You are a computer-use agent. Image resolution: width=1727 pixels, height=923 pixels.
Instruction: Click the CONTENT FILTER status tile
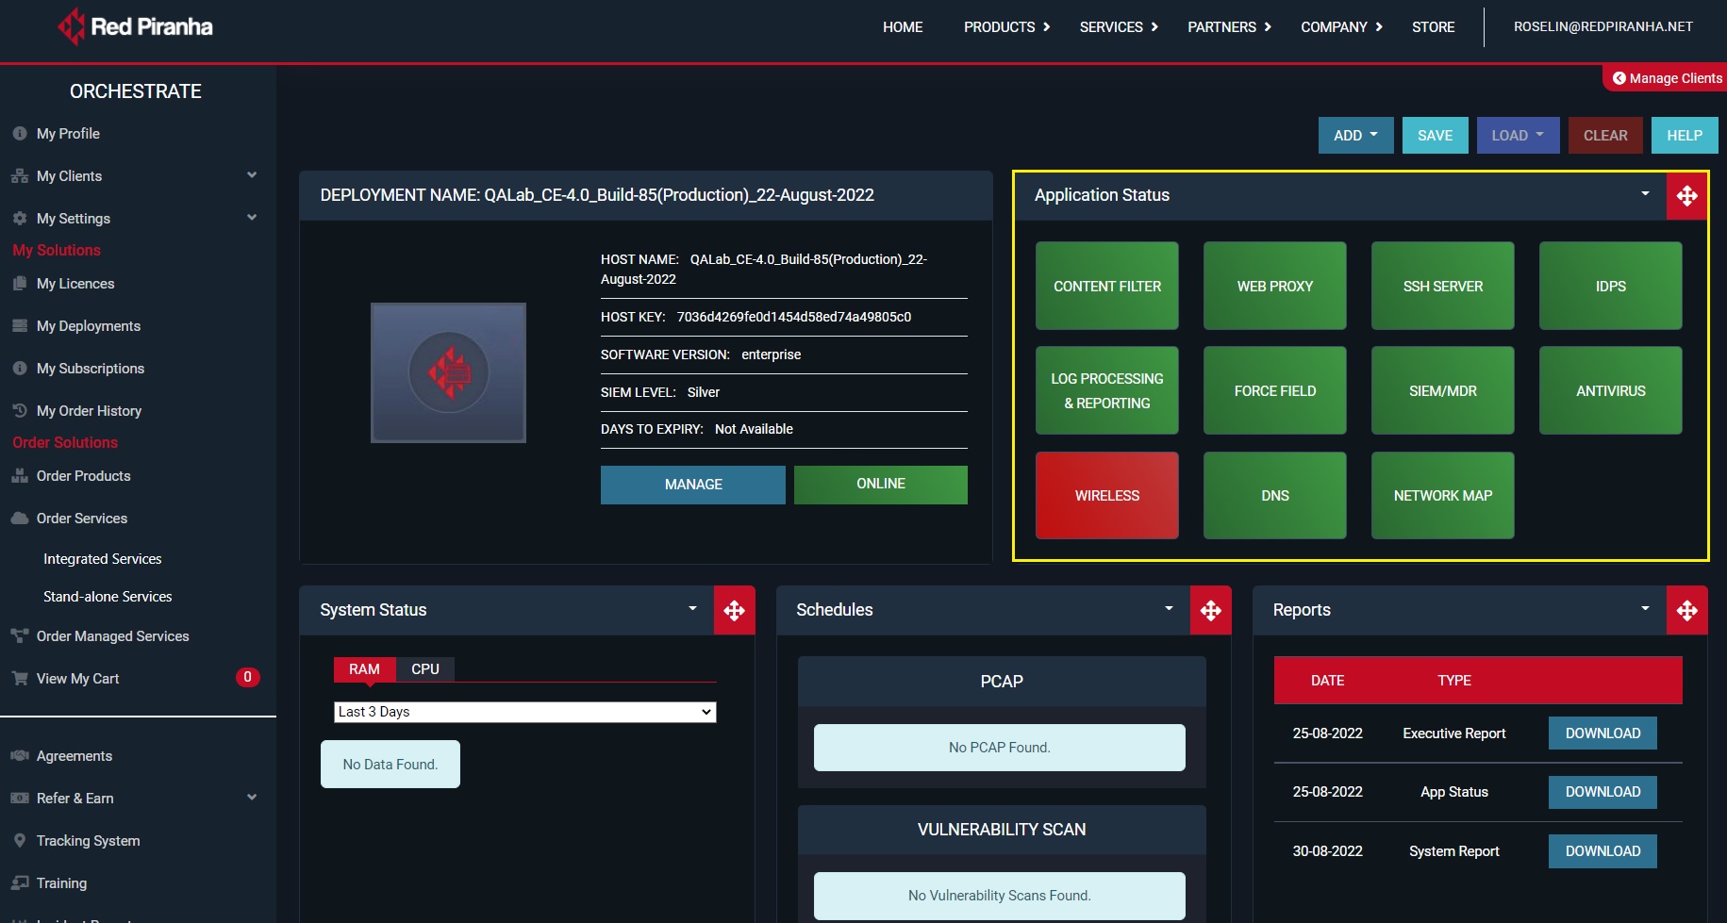point(1107,287)
